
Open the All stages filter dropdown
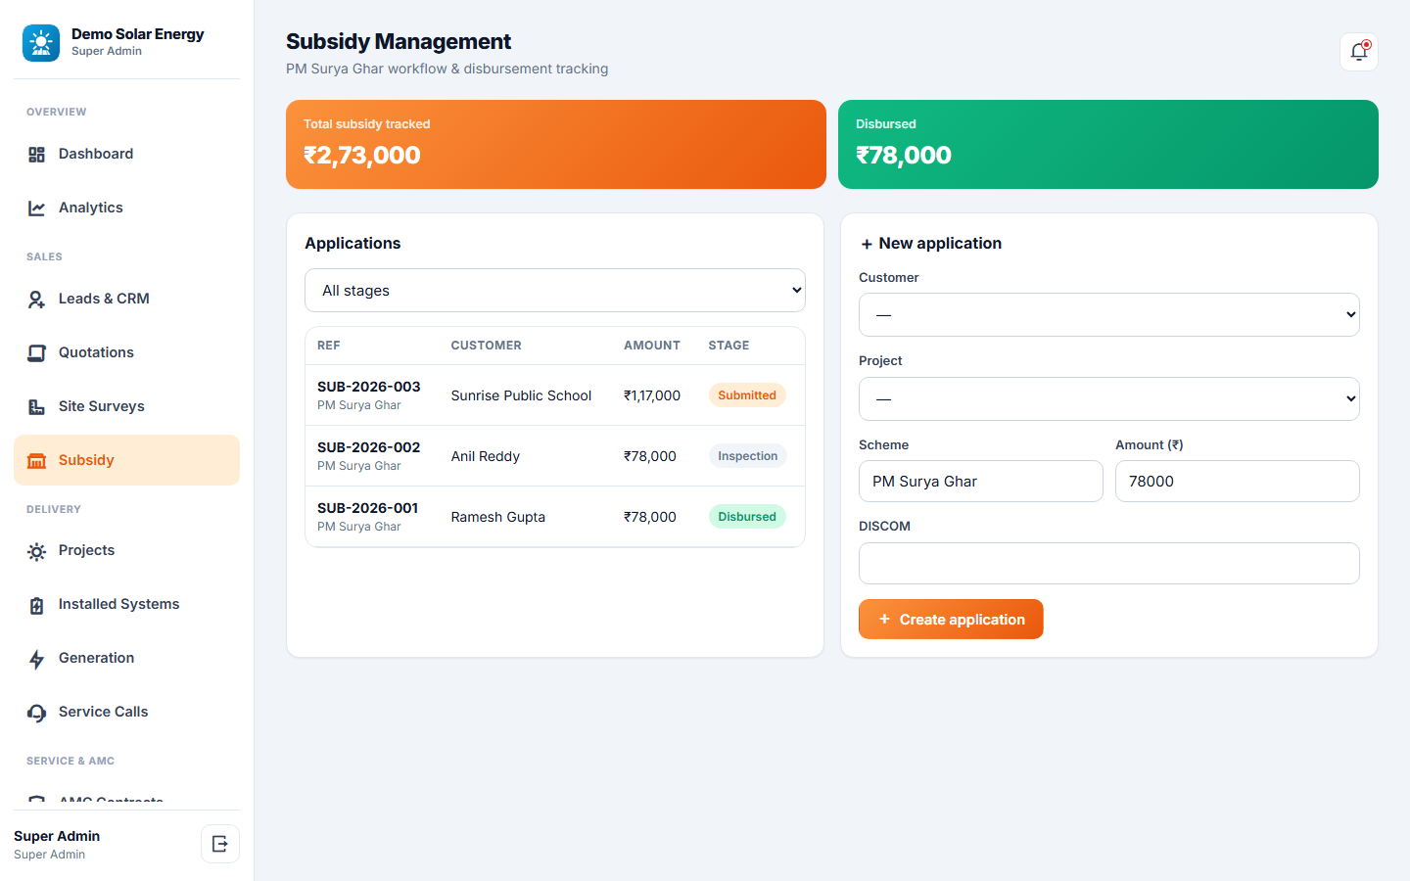coord(555,291)
